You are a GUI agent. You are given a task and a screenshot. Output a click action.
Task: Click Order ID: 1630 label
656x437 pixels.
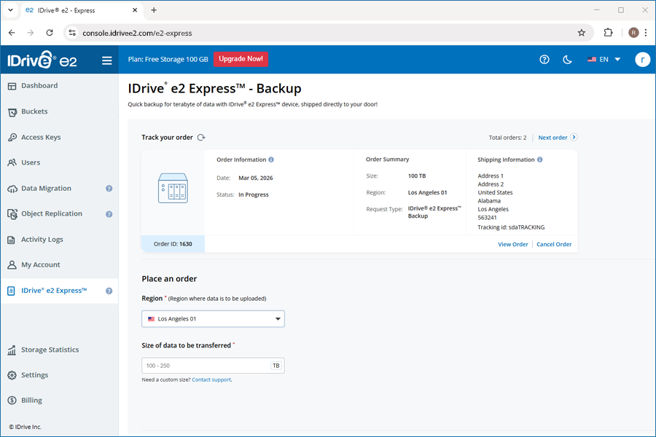coord(173,244)
